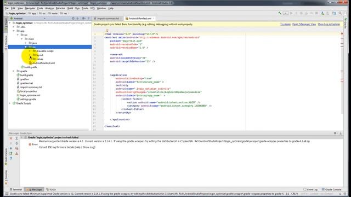Click Open 'Messages' View link

coord(304,24)
